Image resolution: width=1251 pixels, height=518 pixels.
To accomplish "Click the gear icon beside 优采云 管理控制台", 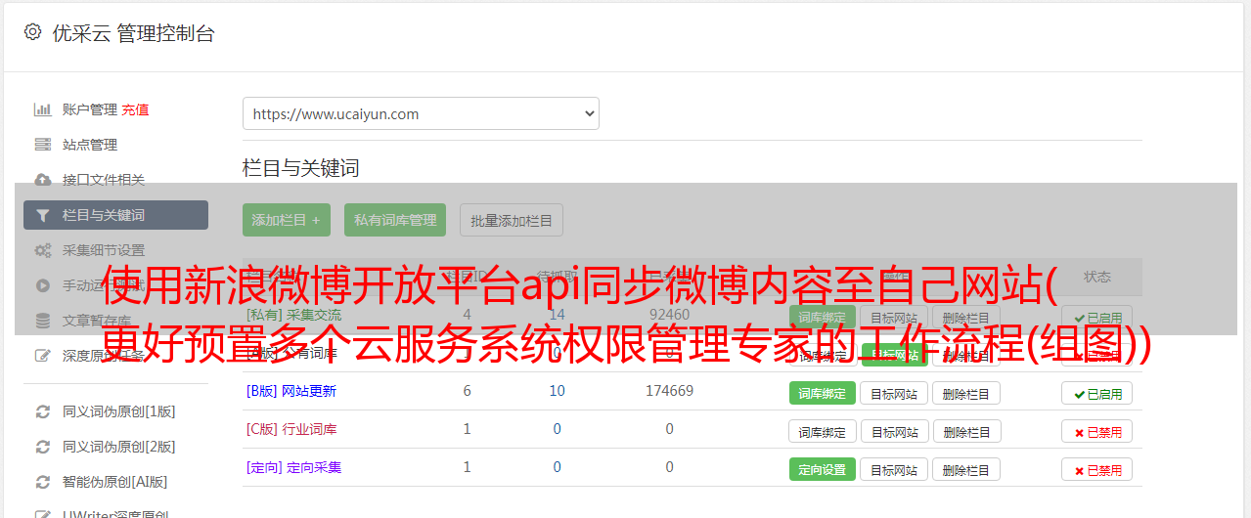I will tap(32, 32).
